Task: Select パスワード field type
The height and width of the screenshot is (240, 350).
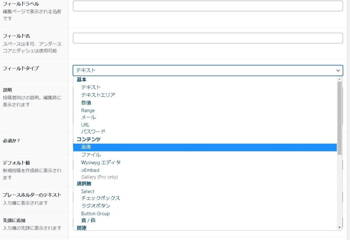Action: tap(93, 132)
